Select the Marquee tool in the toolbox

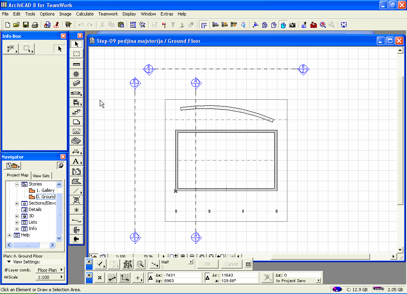click(x=76, y=54)
